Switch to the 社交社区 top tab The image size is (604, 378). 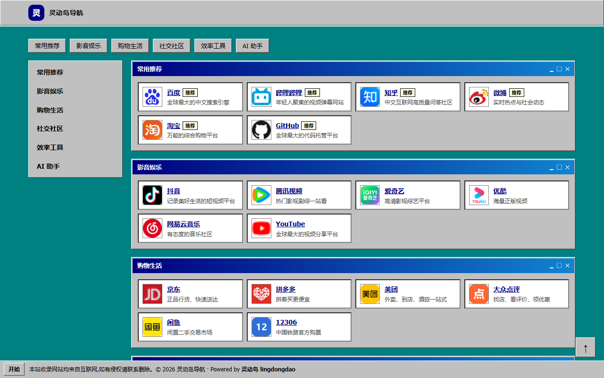click(x=172, y=46)
